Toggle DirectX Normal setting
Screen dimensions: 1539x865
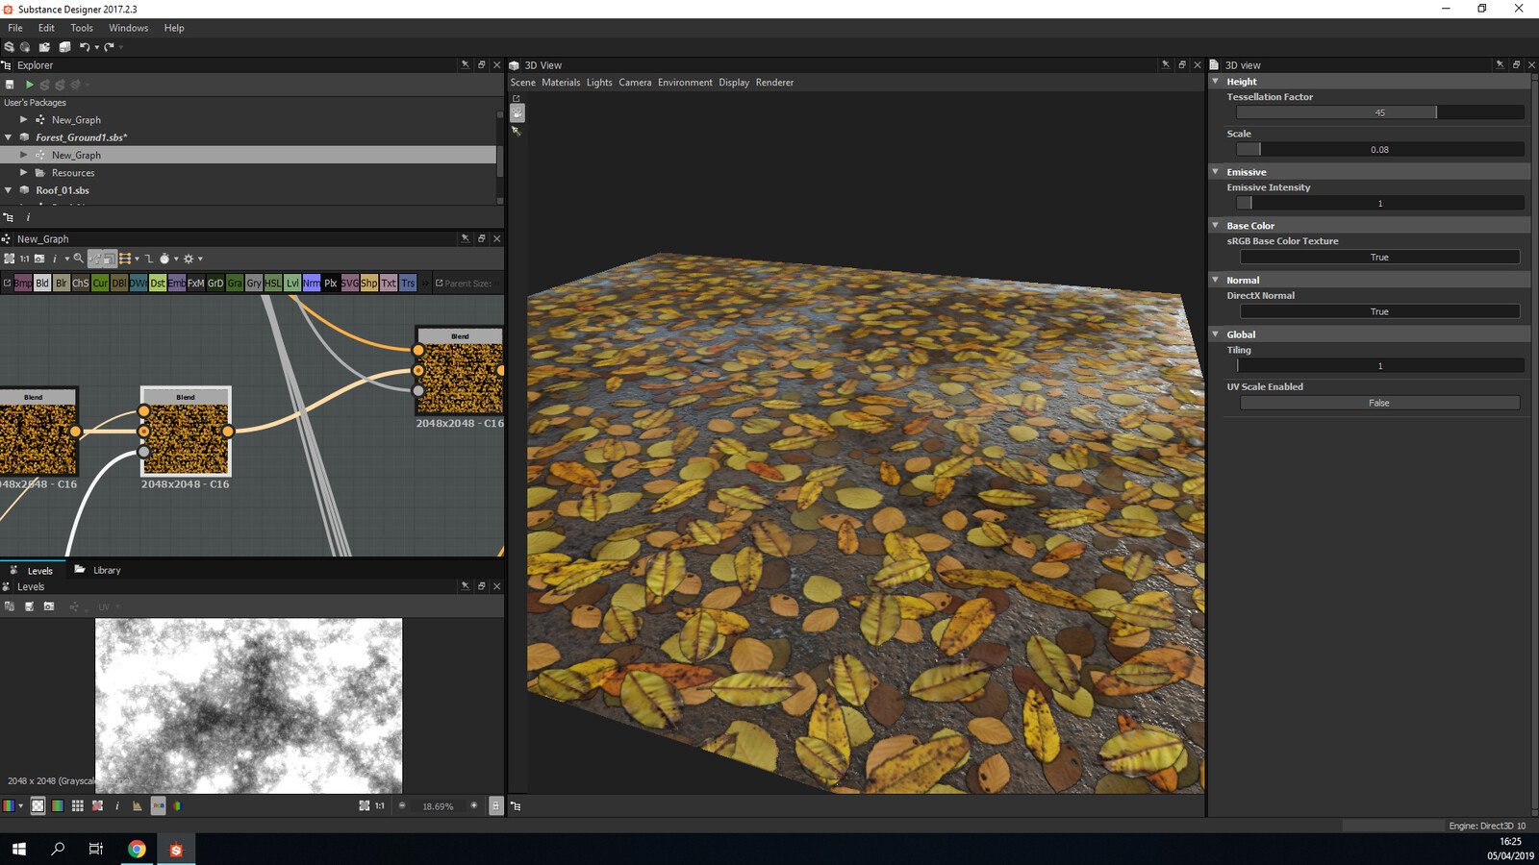coord(1378,311)
